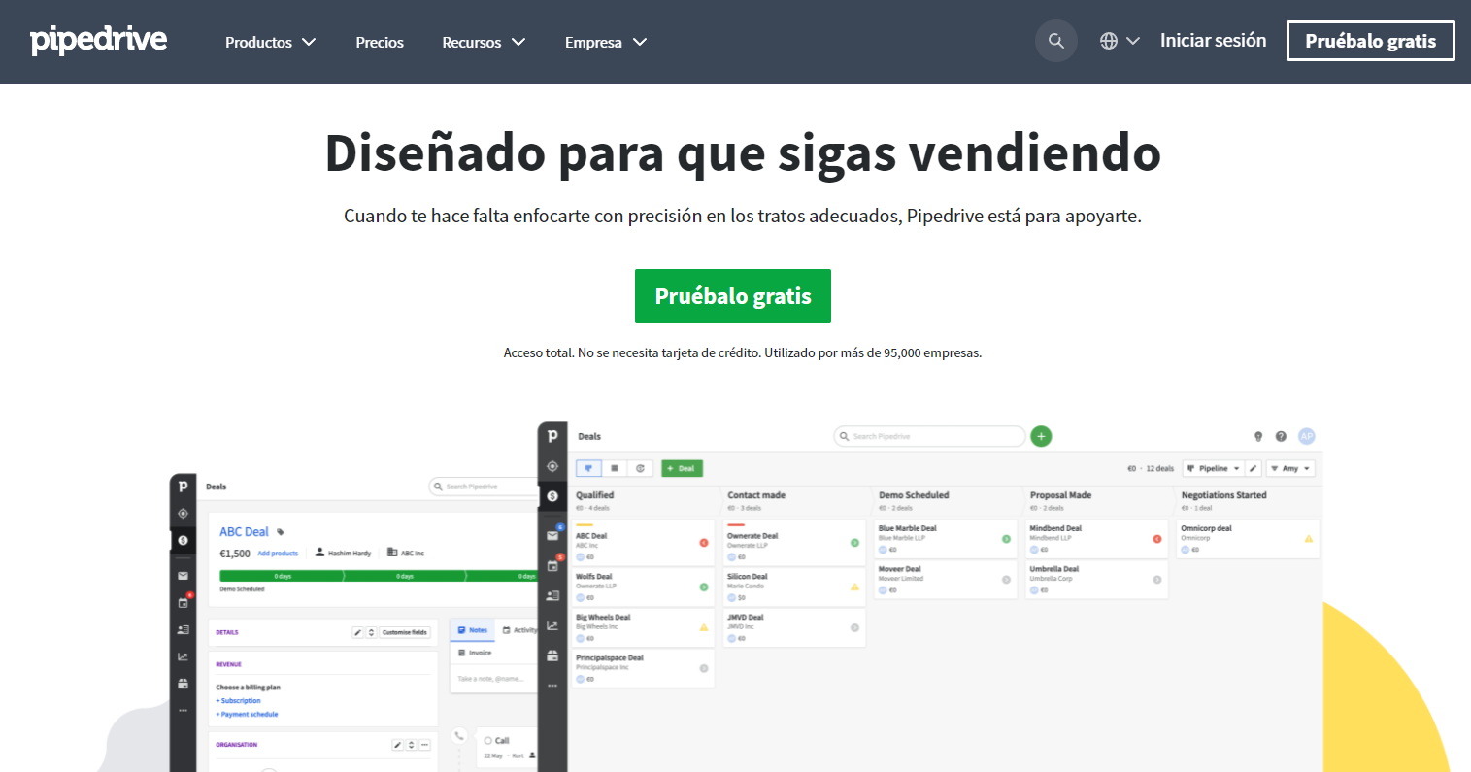Click the Search Pipedrive input field
Viewport: 1471px width, 772px height.
pyautogui.click(x=927, y=436)
